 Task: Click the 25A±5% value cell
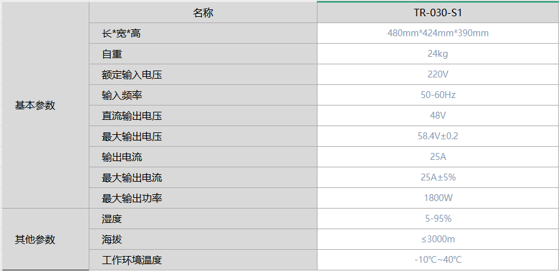pos(437,177)
